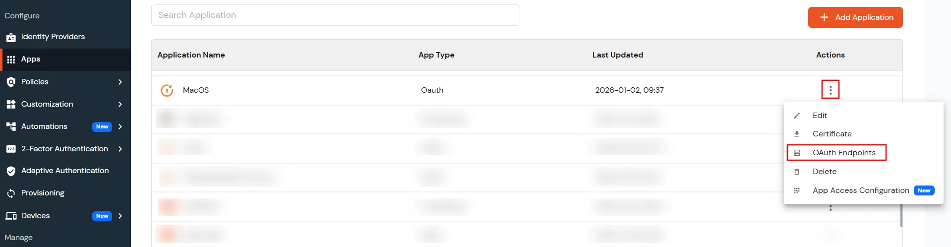Image resolution: width=951 pixels, height=247 pixels.
Task: Select Edit from the actions menu
Action: (x=820, y=116)
